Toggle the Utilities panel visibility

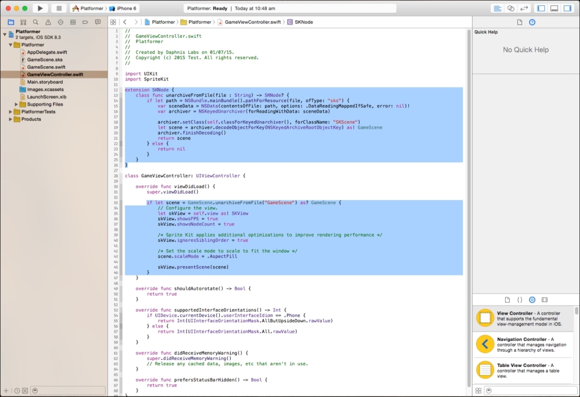(567, 8)
